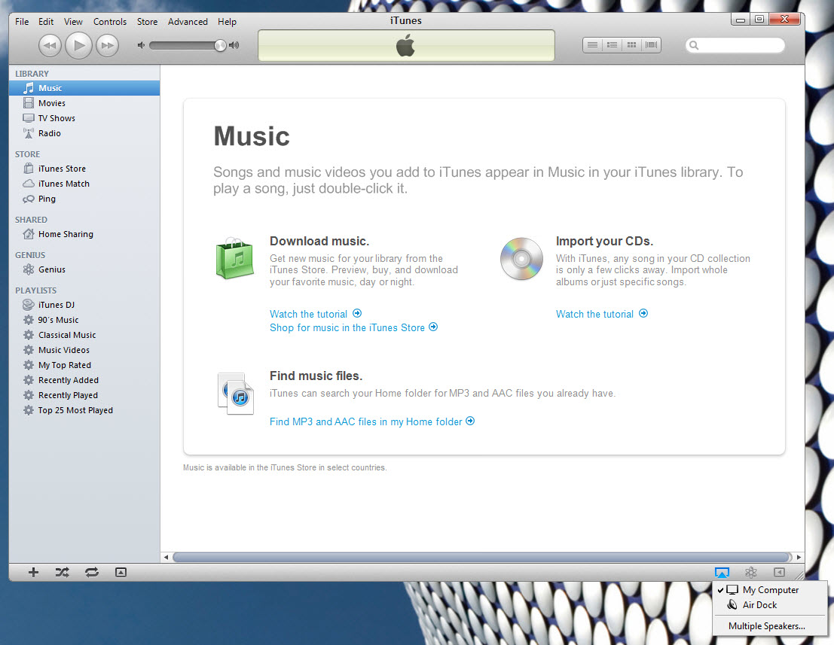Show or hide the artwork viewer
Image resolution: width=834 pixels, height=645 pixels.
point(121,572)
